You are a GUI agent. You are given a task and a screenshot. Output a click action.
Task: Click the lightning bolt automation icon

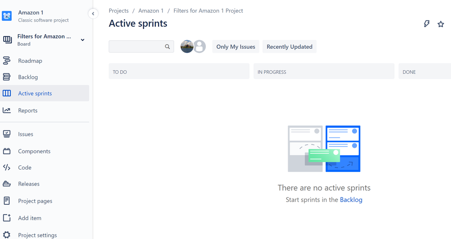(427, 24)
